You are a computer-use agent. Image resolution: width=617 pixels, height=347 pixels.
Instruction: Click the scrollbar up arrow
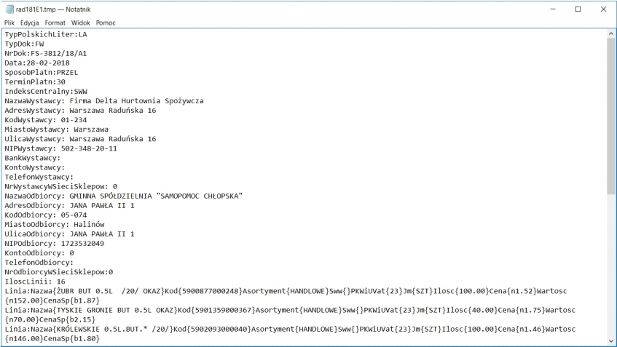click(611, 34)
